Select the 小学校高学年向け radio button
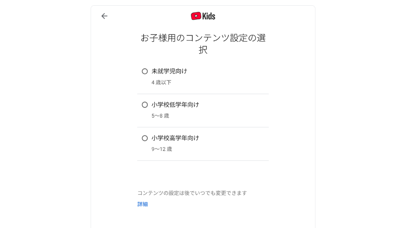Image resolution: width=406 pixels, height=228 pixels. (145, 138)
